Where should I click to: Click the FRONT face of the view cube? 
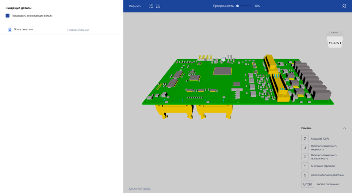pos(335,43)
